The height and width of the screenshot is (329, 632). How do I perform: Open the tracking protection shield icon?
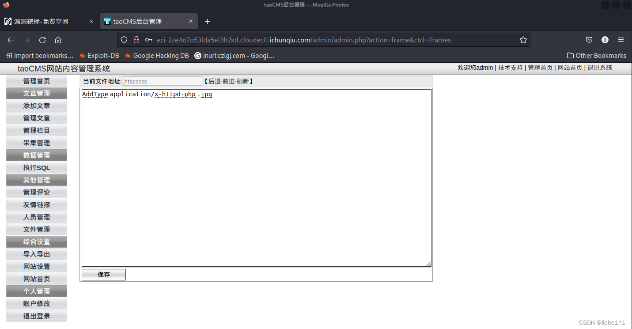(125, 40)
